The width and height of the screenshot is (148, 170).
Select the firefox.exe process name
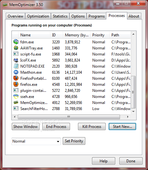coord(29,85)
